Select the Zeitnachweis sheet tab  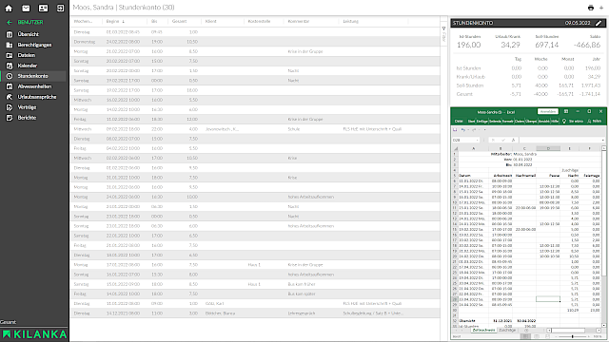[484, 331]
